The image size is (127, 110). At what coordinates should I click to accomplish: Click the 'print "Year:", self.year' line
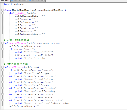32,85
